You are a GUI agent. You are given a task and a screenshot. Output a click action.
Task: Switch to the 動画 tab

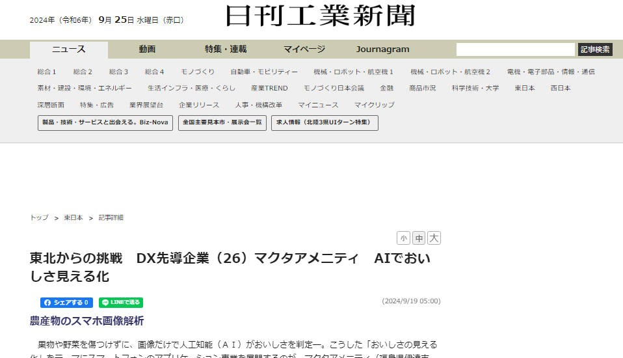[147, 49]
